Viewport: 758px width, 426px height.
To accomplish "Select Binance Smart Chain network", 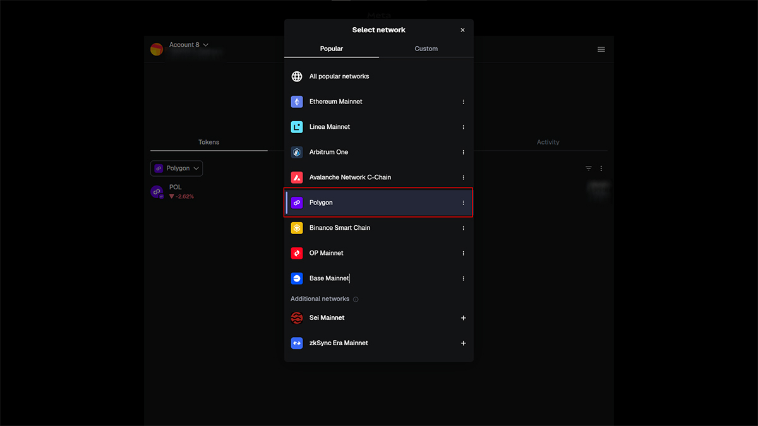I will coord(379,228).
